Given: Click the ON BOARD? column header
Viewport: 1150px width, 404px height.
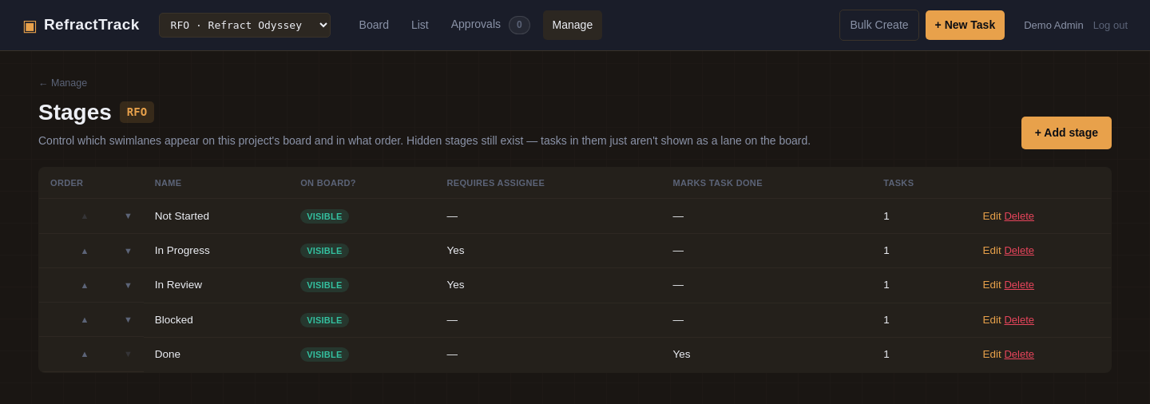Looking at the screenshot, I should click(x=328, y=183).
